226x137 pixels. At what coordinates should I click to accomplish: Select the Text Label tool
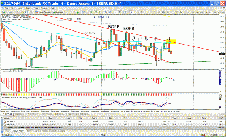point(172,12)
